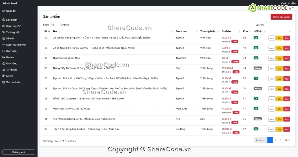
Task: Click Quản trị viên user label
Action: pos(288,3)
